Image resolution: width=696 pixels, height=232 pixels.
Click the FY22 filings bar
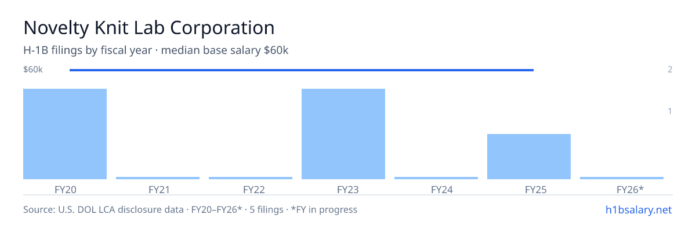coord(251,178)
